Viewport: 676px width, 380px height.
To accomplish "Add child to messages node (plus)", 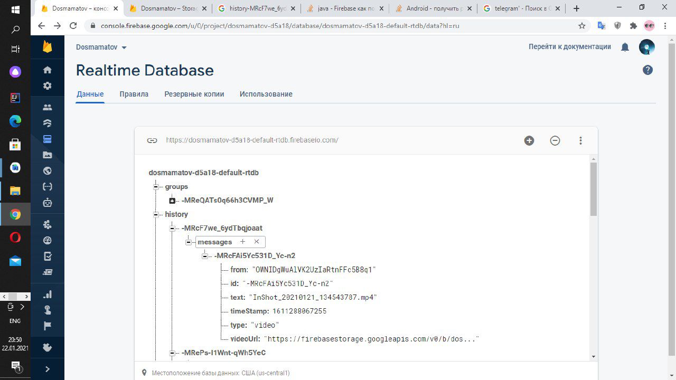I will [x=242, y=242].
